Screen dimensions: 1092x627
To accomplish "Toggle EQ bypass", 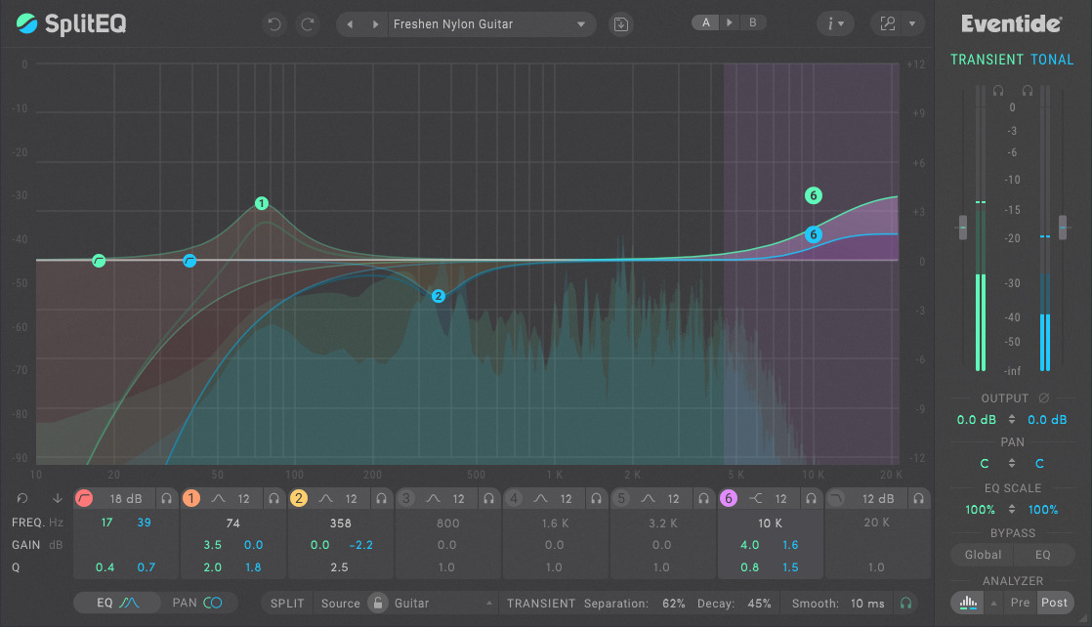I will click(1043, 555).
